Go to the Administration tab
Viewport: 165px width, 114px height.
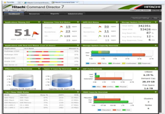pos(75,14)
